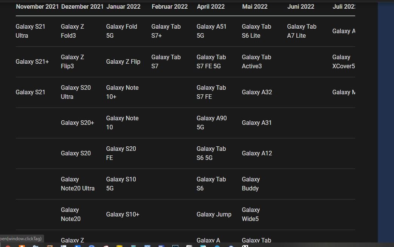
Task: Click the "Galaxy S21+" cell
Action: click(32, 62)
